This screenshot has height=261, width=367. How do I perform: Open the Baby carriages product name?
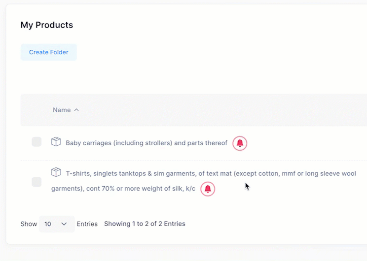pyautogui.click(x=147, y=143)
